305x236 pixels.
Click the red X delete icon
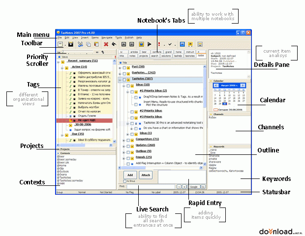click(106, 44)
